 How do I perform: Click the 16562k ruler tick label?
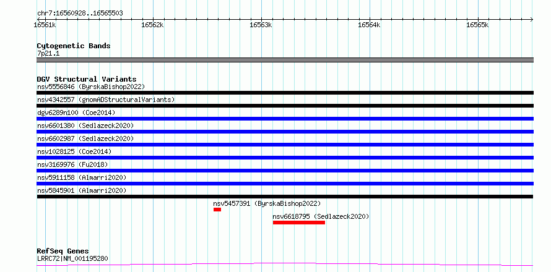click(x=152, y=25)
